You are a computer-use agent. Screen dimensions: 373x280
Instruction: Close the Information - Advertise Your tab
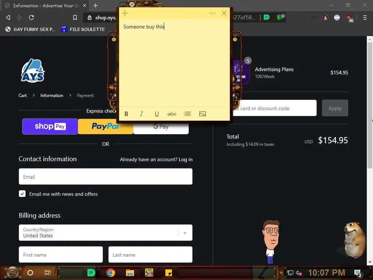[x=85, y=5]
